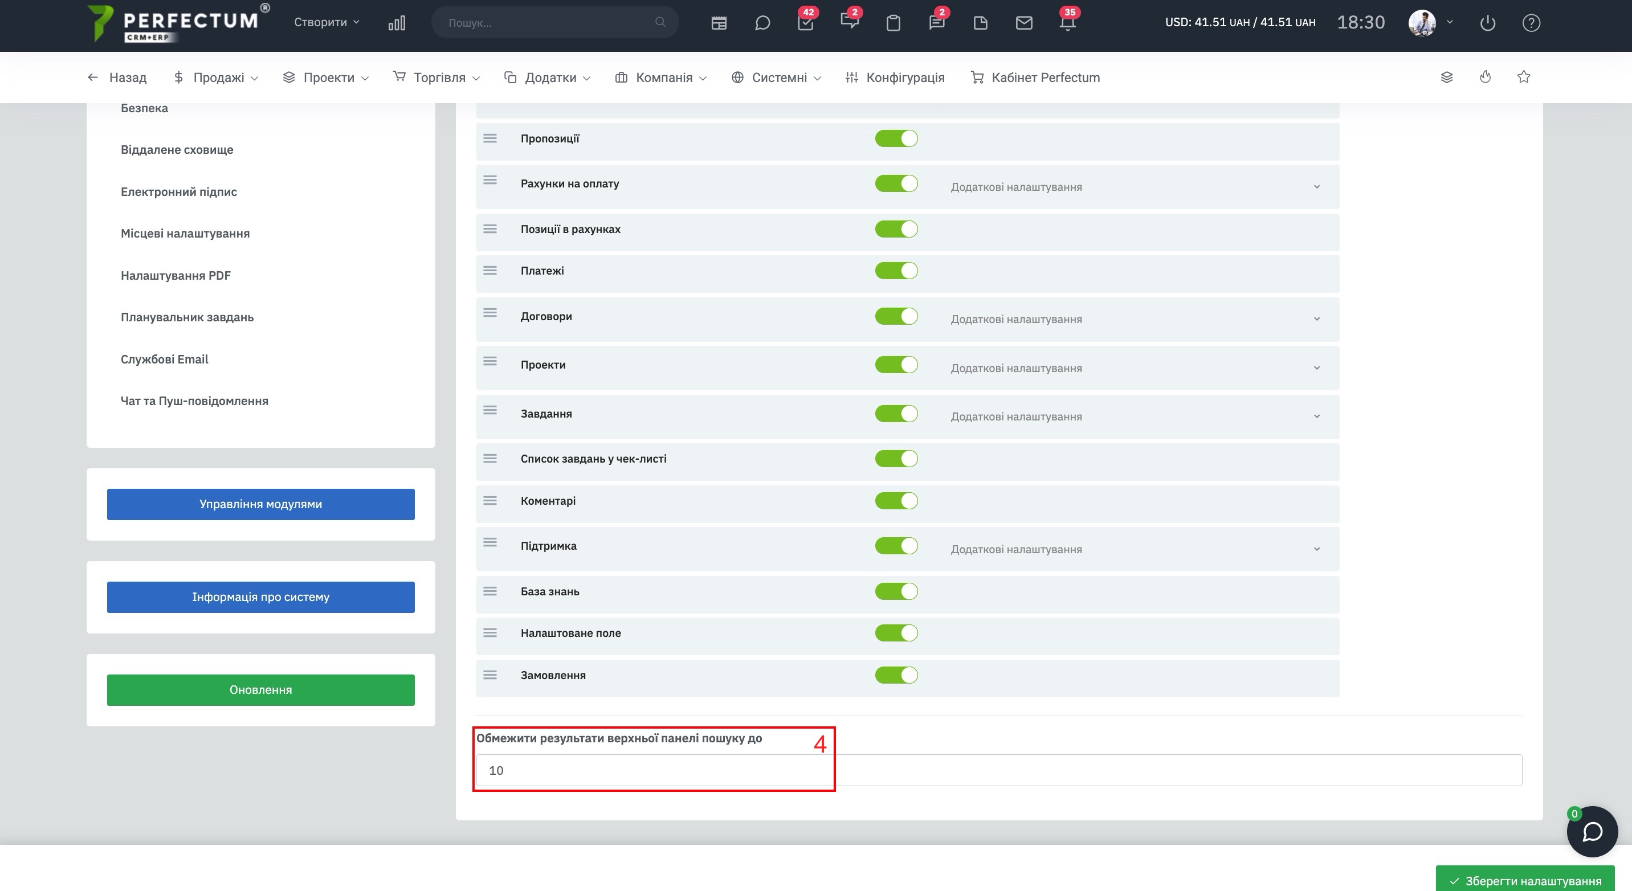Expand Додаткові налаштування for Договори
Viewport: 1632px width, 891px height.
pyautogui.click(x=1135, y=319)
